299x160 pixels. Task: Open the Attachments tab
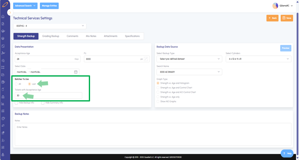(111, 36)
